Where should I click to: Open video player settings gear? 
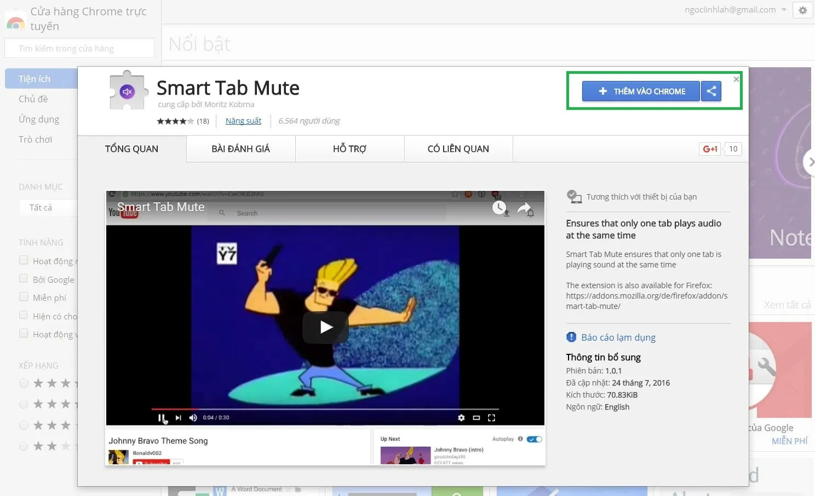pos(461,417)
